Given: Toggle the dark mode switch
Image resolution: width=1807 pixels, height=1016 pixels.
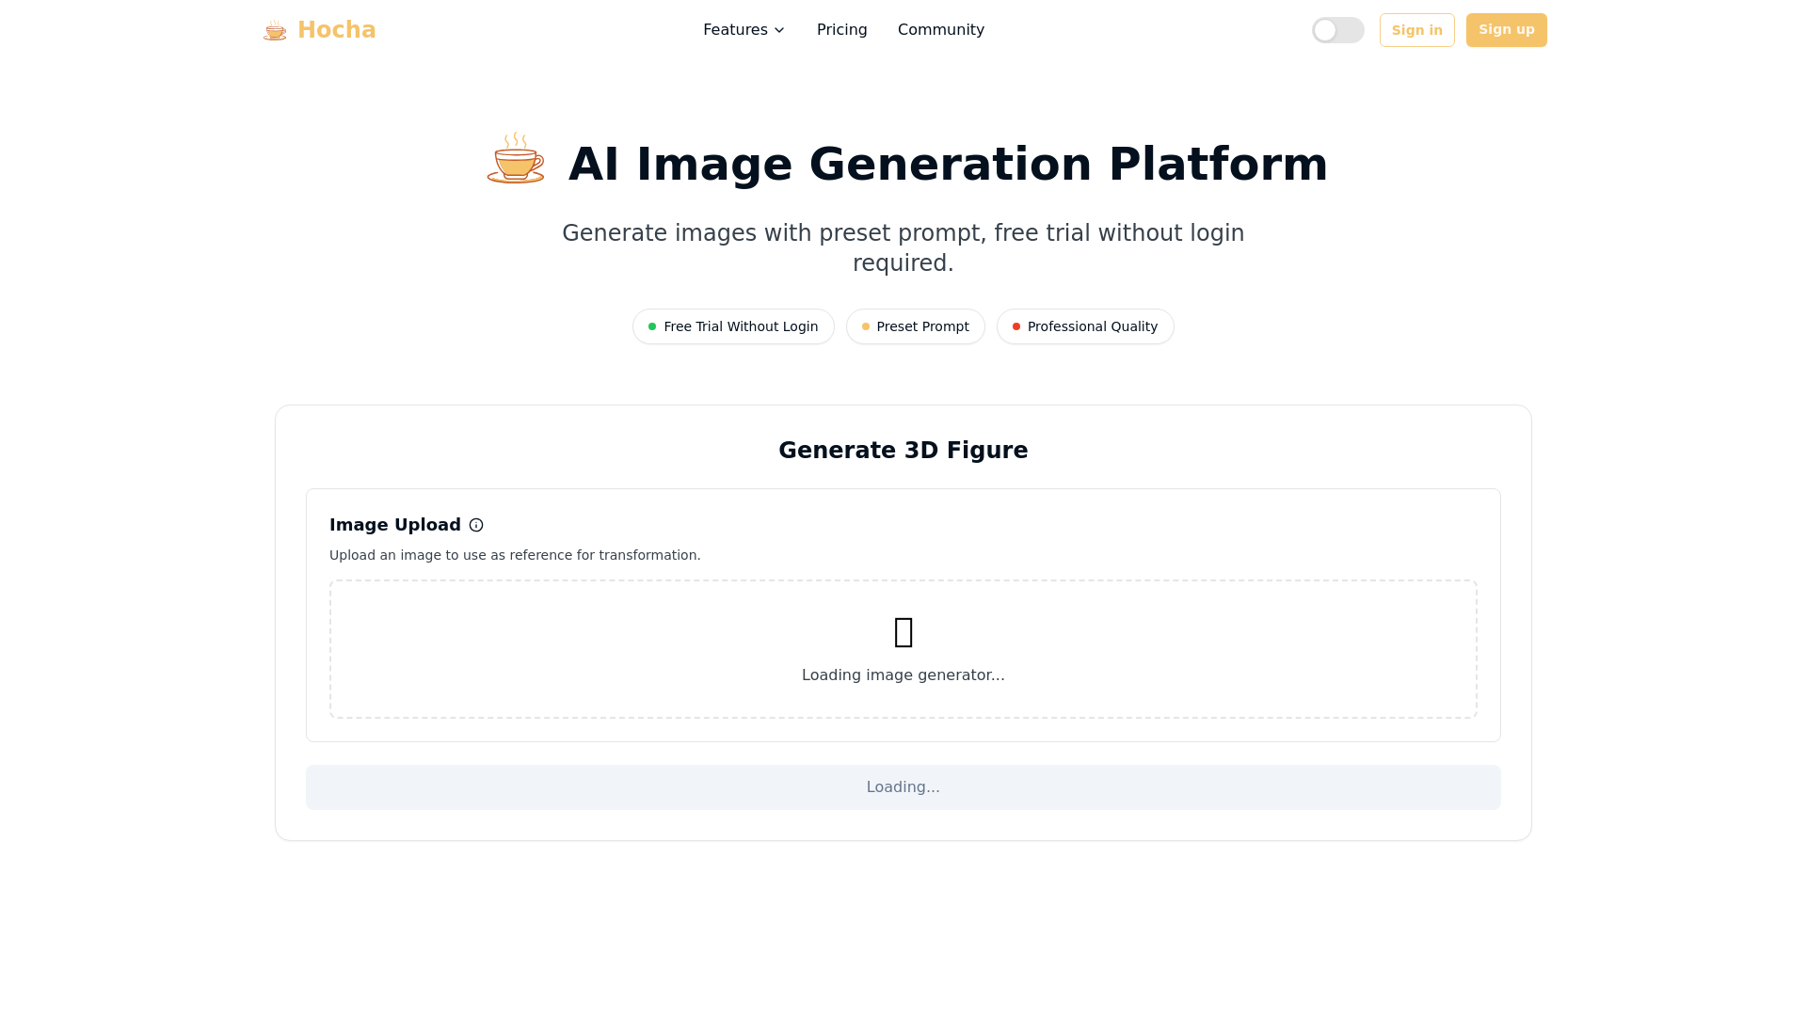Looking at the screenshot, I should coord(1337,30).
